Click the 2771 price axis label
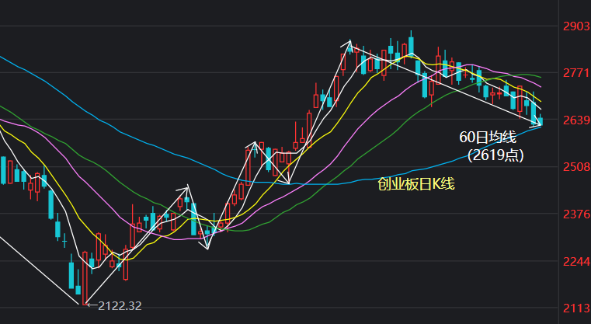591x324 pixels. [x=577, y=73]
